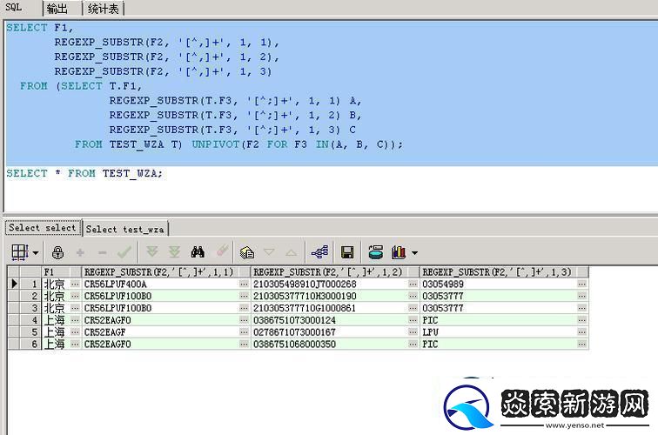Click the SELECT * FROM TEST_WZA line in editor
This screenshot has width=658, height=435.
(84, 173)
